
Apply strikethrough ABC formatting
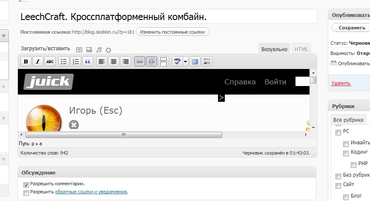50,62
